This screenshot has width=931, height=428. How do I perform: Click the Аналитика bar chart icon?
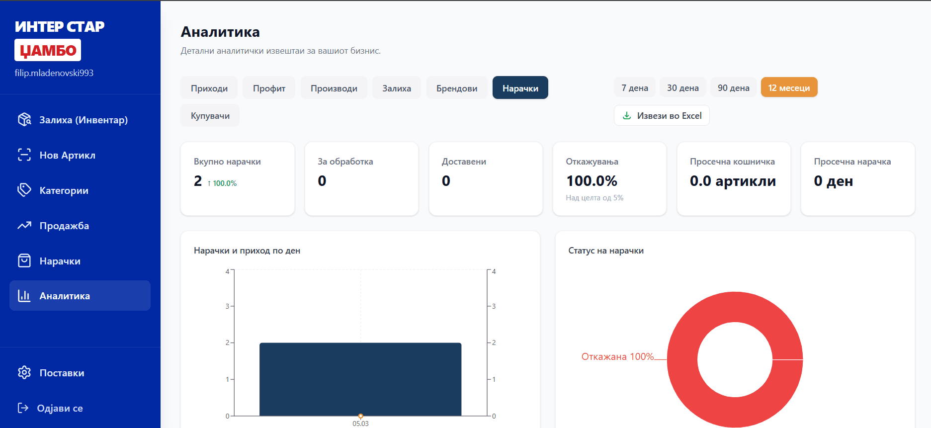[24, 295]
